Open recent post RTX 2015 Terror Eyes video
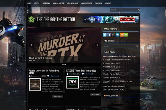166x110 pixels. point(116,60)
